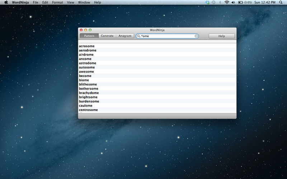Click the clock showing Sun 12:42 PM
287x179 pixels.
265,3
